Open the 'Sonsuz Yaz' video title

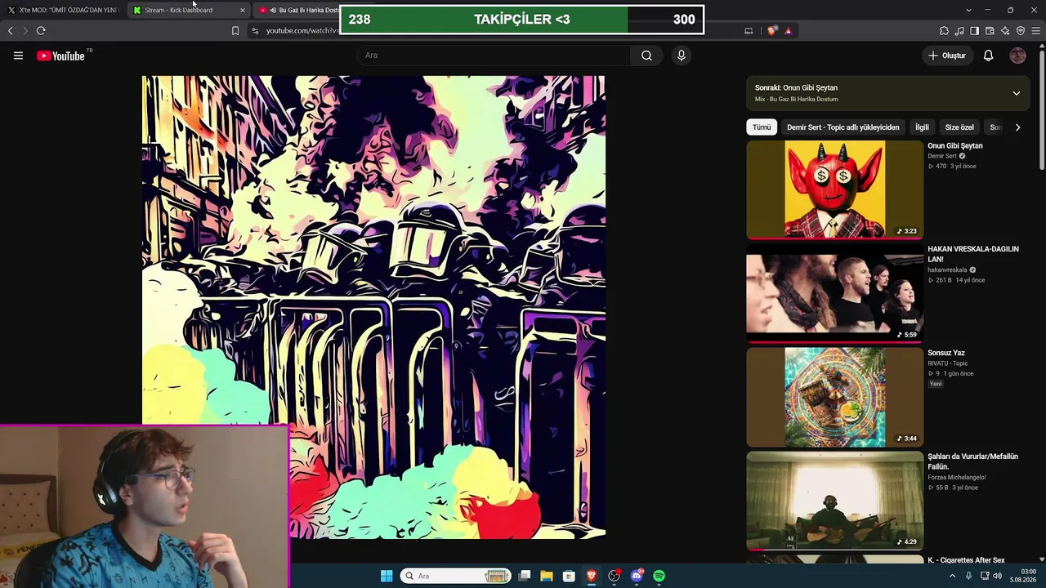point(946,353)
